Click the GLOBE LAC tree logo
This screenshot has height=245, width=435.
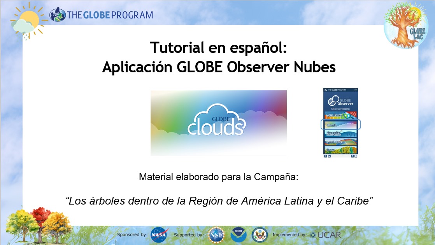click(x=406, y=26)
